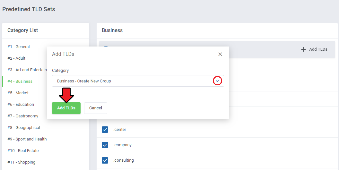Image resolution: width=339 pixels, height=170 pixels.
Task: Select the #1 - General category
Action: pos(19,47)
